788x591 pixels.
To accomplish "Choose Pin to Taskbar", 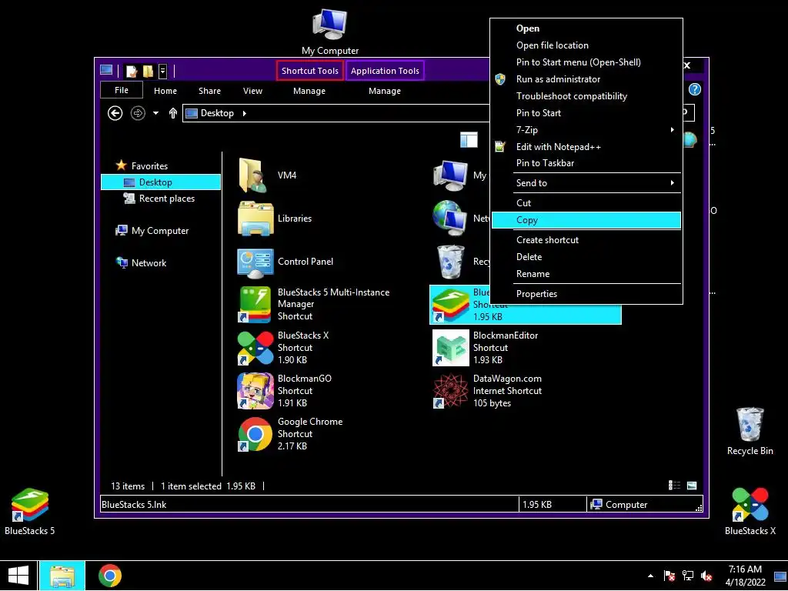I will (x=586, y=163).
